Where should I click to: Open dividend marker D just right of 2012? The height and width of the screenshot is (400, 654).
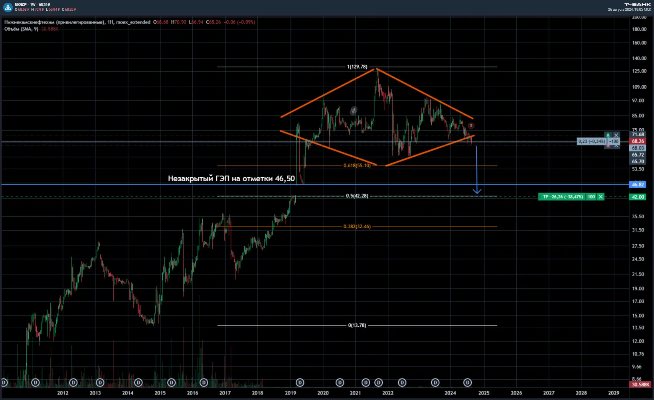point(73,382)
